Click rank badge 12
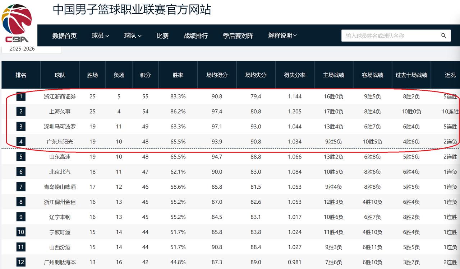This screenshot has width=460, height=269. [21, 262]
